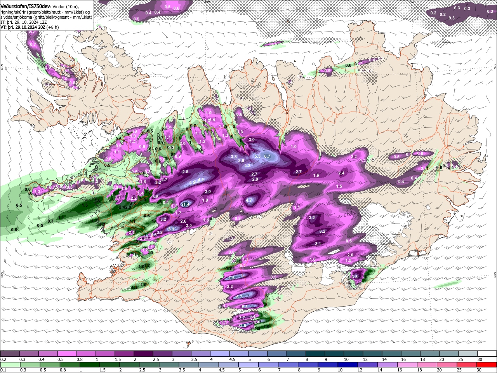Click the '2.8' precipitation value on the map
The image size is (497, 373).
[x=185, y=172]
